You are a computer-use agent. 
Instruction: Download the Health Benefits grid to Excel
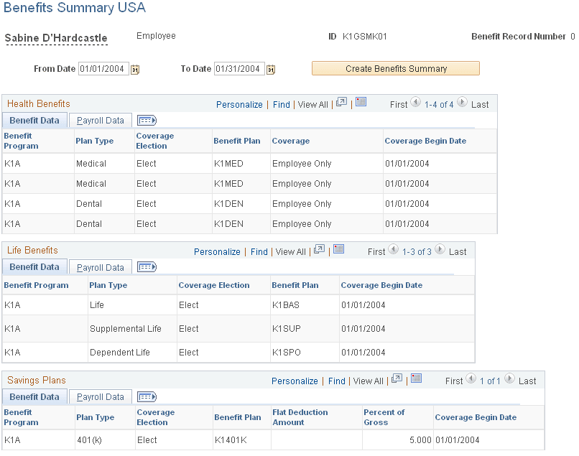360,102
